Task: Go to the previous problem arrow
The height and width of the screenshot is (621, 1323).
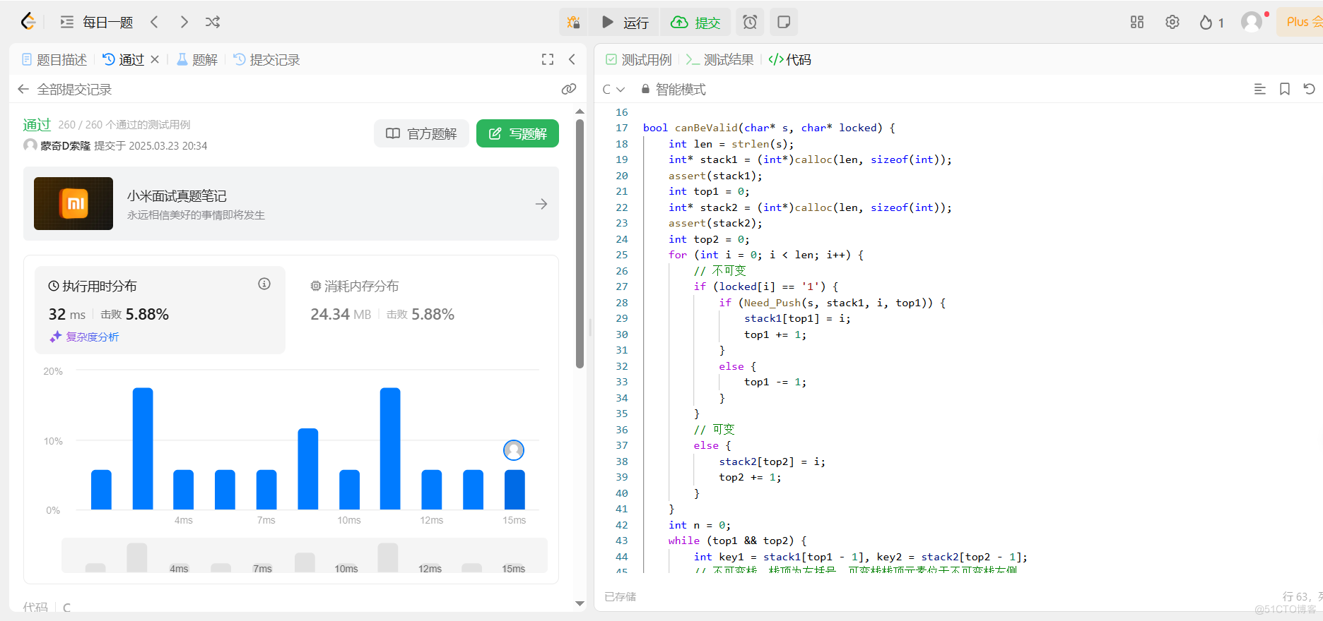Action: pyautogui.click(x=155, y=22)
